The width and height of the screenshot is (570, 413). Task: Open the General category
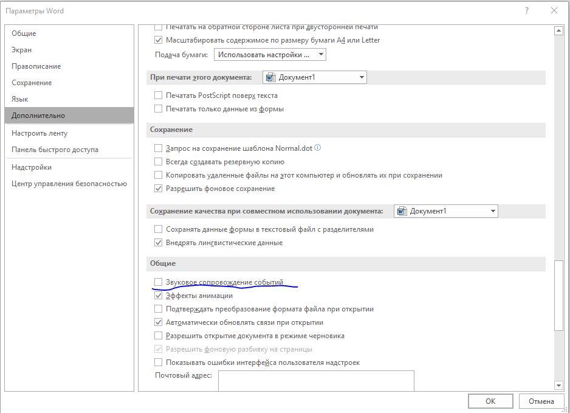click(x=69, y=33)
